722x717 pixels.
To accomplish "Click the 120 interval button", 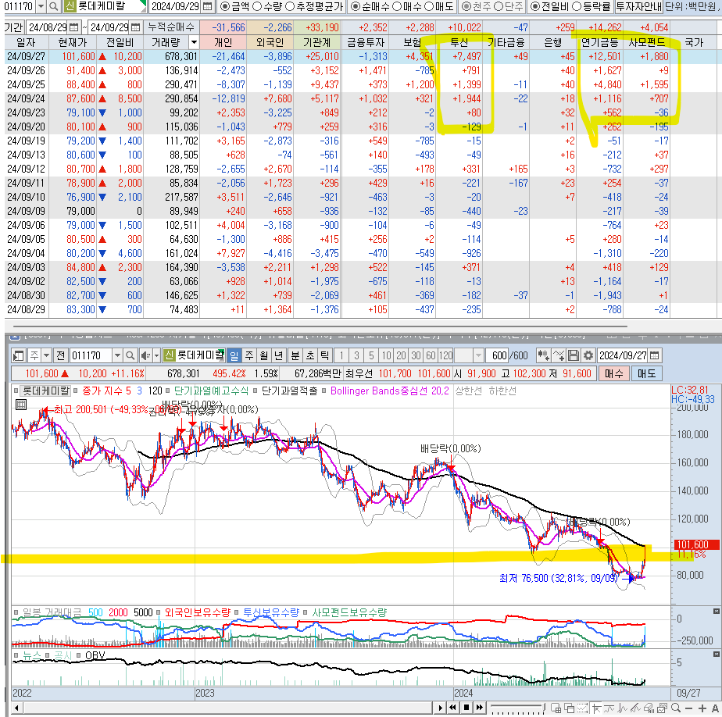I will (x=445, y=355).
